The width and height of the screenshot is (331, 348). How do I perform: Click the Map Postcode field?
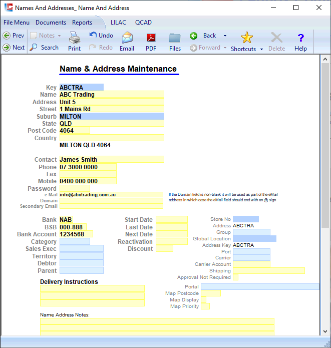point(211,293)
